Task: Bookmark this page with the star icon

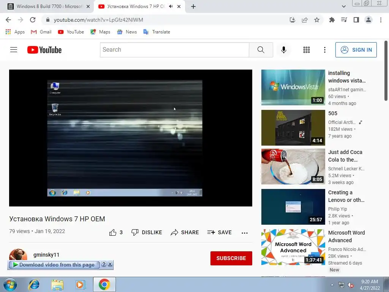Action: [x=317, y=20]
